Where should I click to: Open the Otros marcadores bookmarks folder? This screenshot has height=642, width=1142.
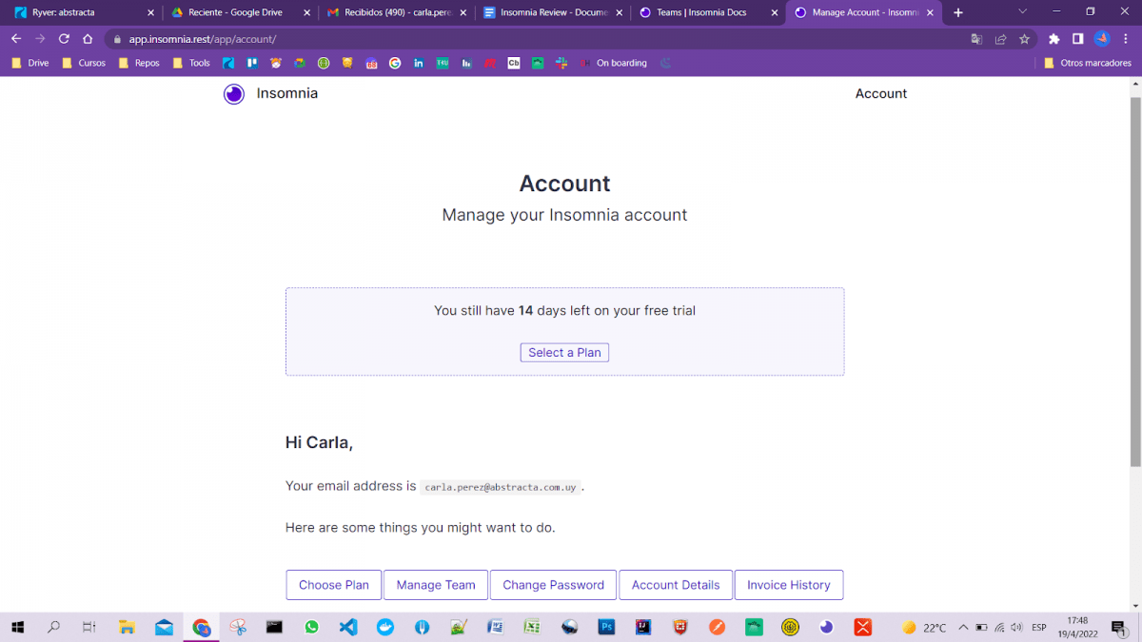tap(1087, 64)
